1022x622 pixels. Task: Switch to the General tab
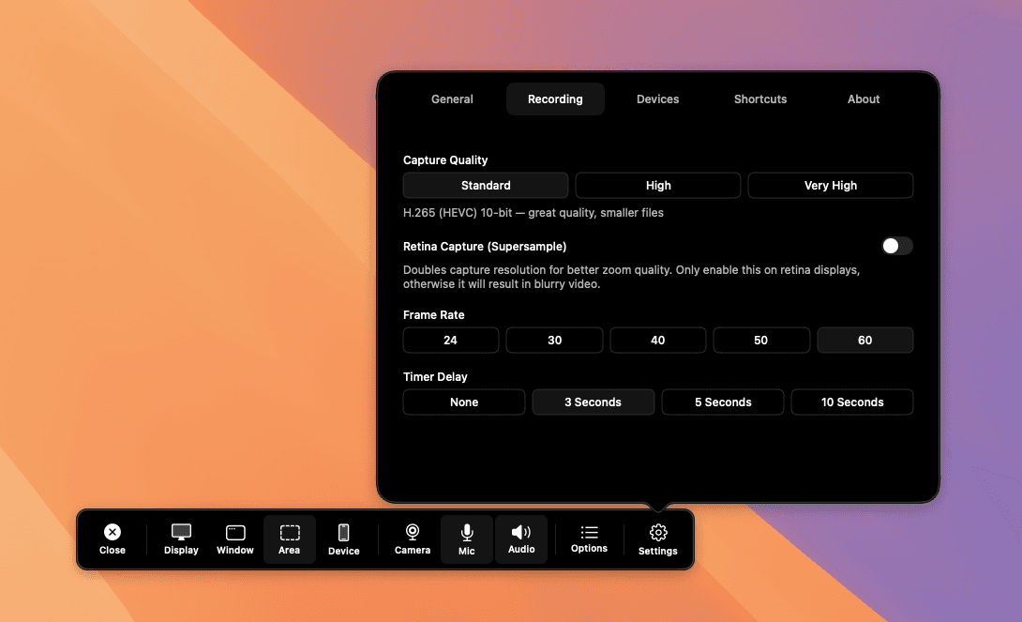tap(452, 99)
